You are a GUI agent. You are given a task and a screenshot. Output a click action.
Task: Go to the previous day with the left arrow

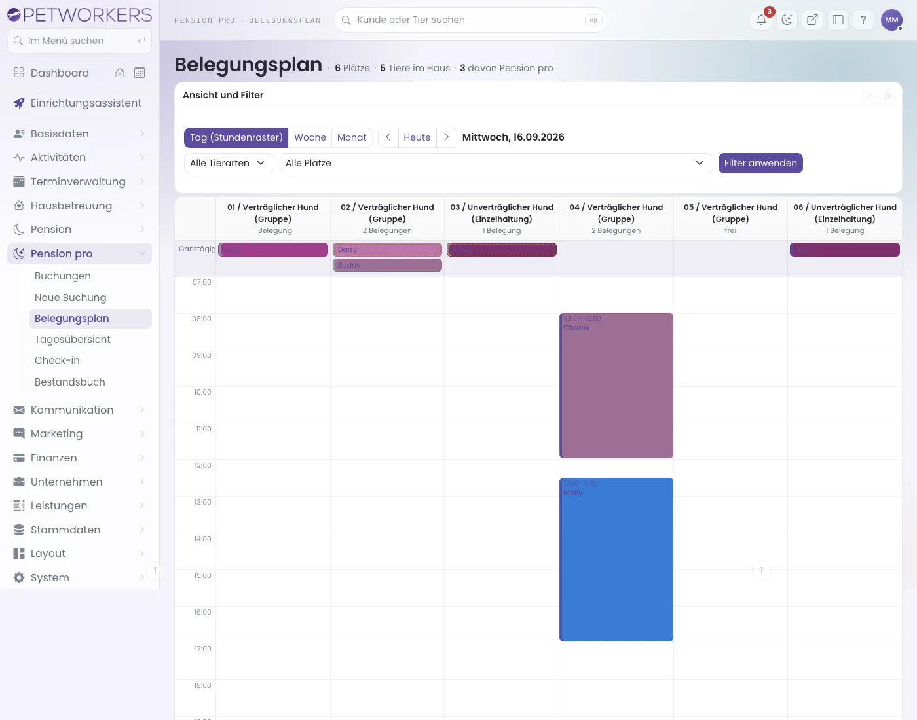388,137
